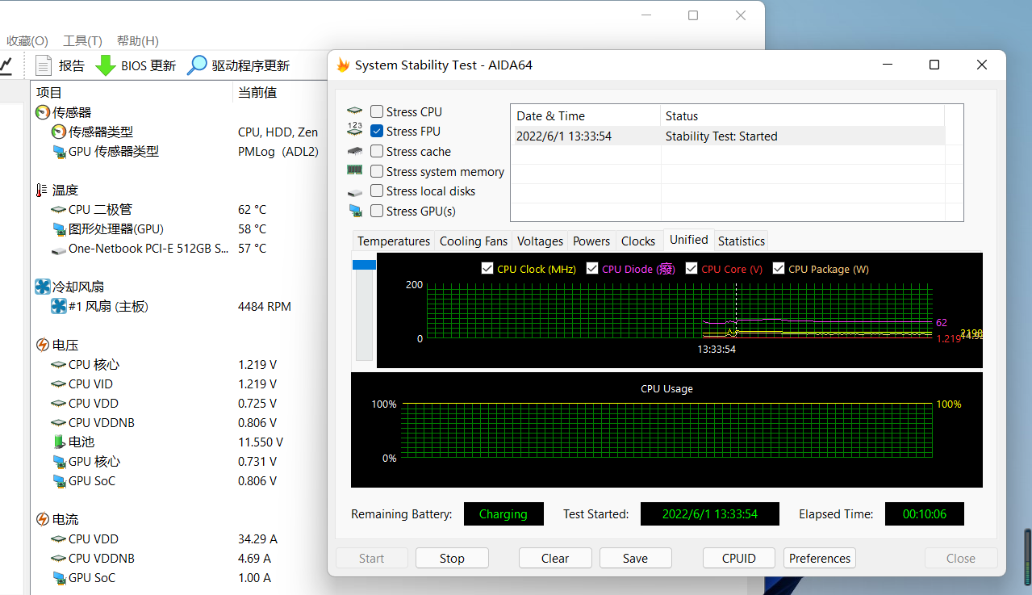Select the CPU VDDNB 0.806 V row
This screenshot has width=1032, height=595.
pyautogui.click(x=178, y=422)
